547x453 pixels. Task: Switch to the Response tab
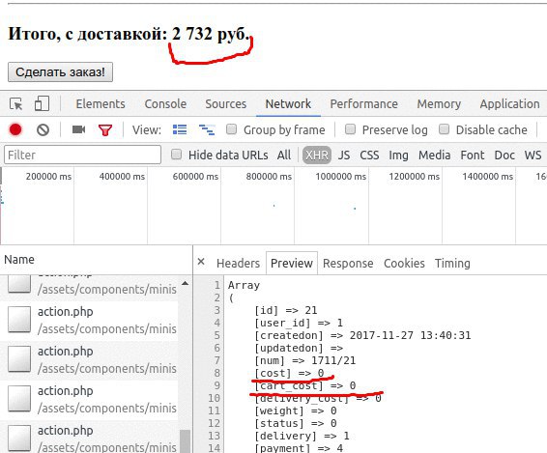click(x=348, y=264)
